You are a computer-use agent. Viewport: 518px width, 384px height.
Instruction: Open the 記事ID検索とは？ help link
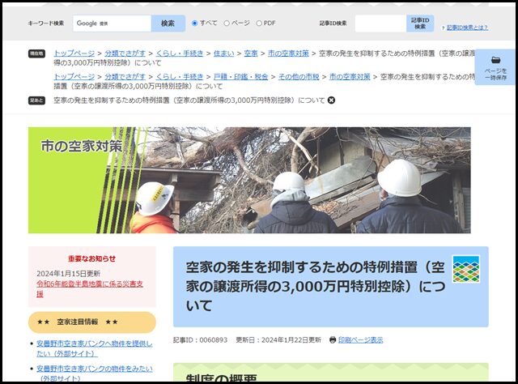pyautogui.click(x=467, y=28)
